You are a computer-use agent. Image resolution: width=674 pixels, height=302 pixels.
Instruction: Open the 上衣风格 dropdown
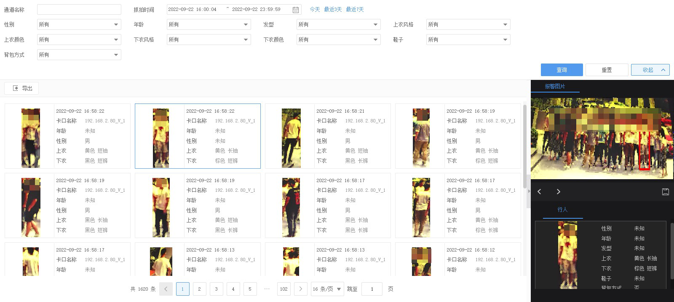468,24
